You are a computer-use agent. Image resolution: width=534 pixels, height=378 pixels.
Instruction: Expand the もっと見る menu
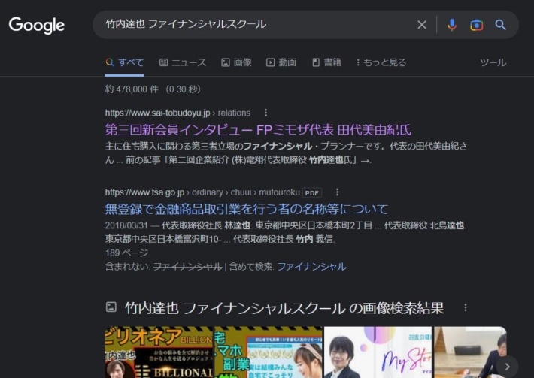pyautogui.click(x=381, y=62)
